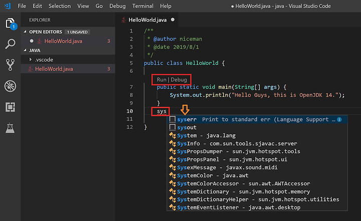Open the Test flask icon view
The image size is (361, 221).
click(11, 128)
